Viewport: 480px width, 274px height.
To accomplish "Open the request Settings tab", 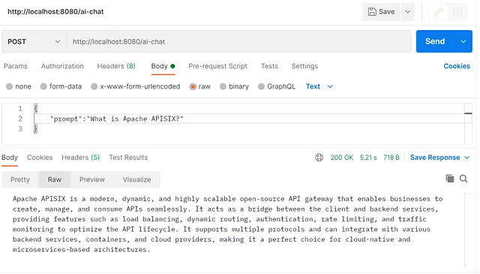I will pyautogui.click(x=304, y=66).
